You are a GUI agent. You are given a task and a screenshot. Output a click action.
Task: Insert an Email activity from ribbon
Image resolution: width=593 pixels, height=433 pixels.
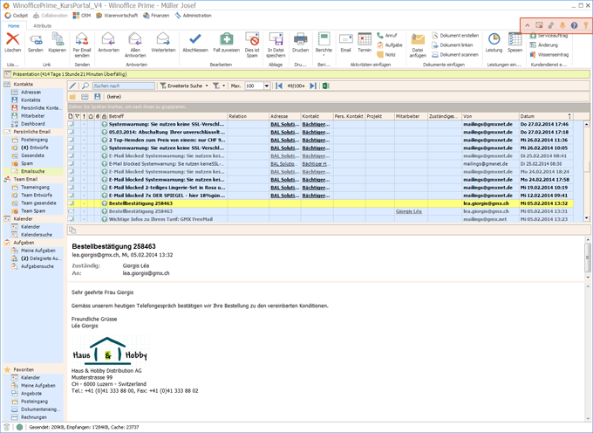tap(345, 39)
